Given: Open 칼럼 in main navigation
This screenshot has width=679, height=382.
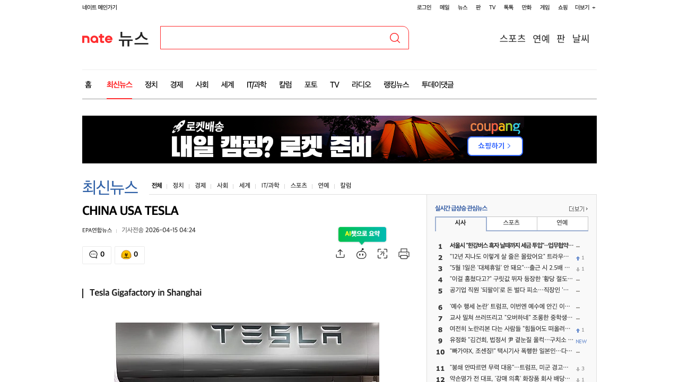Looking at the screenshot, I should 285,84.
